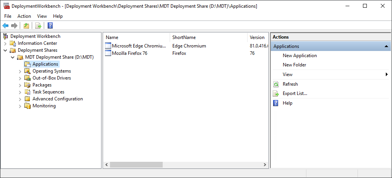Collapse the Applications section in Actions pane
This screenshot has width=392, height=178.
click(x=386, y=46)
